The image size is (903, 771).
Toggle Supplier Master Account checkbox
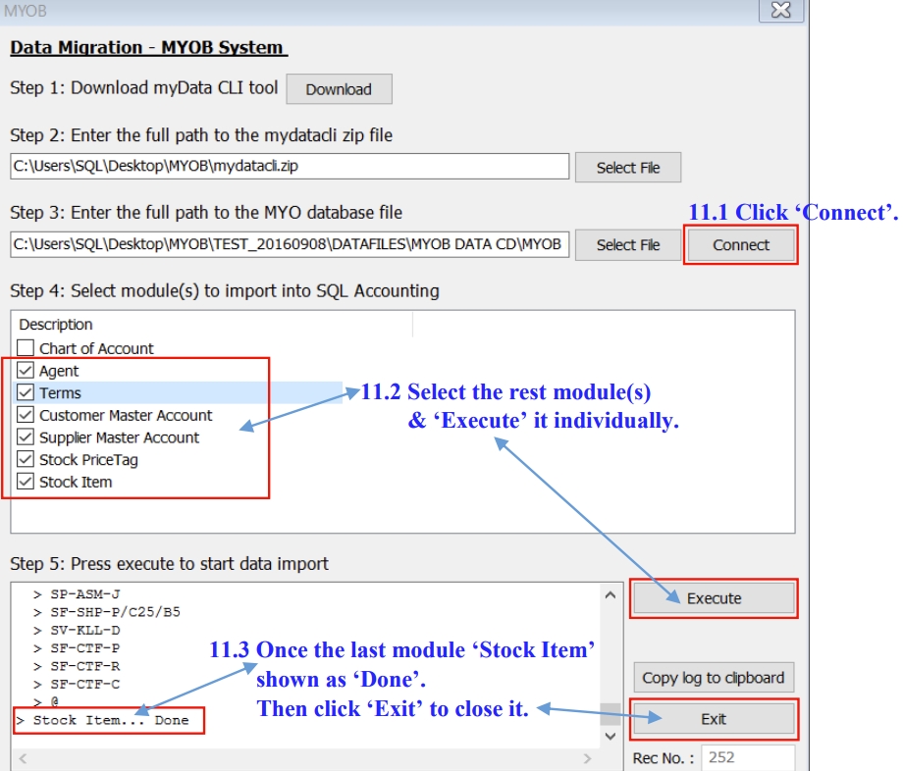point(26,437)
